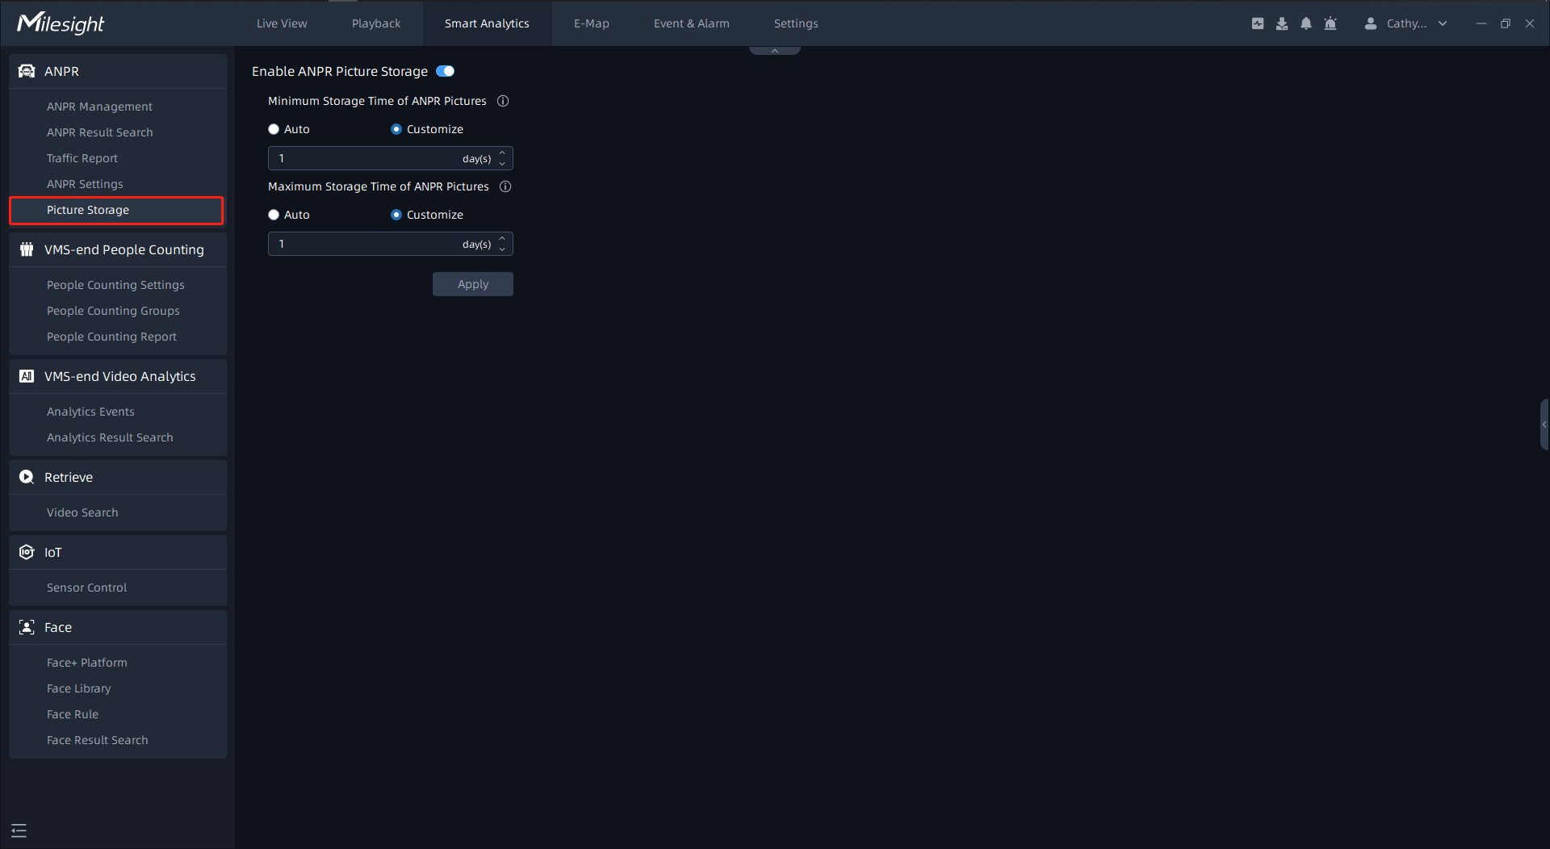Open the alarm siren icon
Screen dimensions: 1550x849
pyautogui.click(x=1330, y=23)
